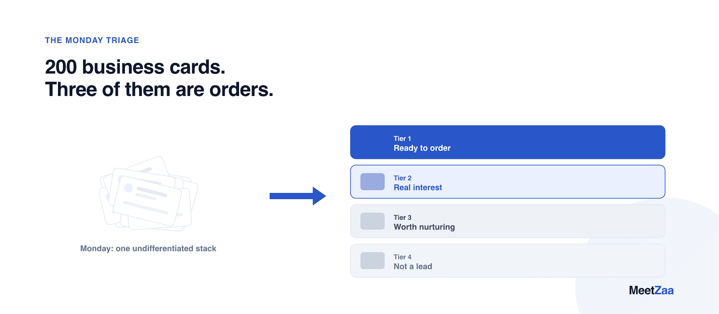Click the THE MONDAY TRIAGE heading label

tap(92, 40)
